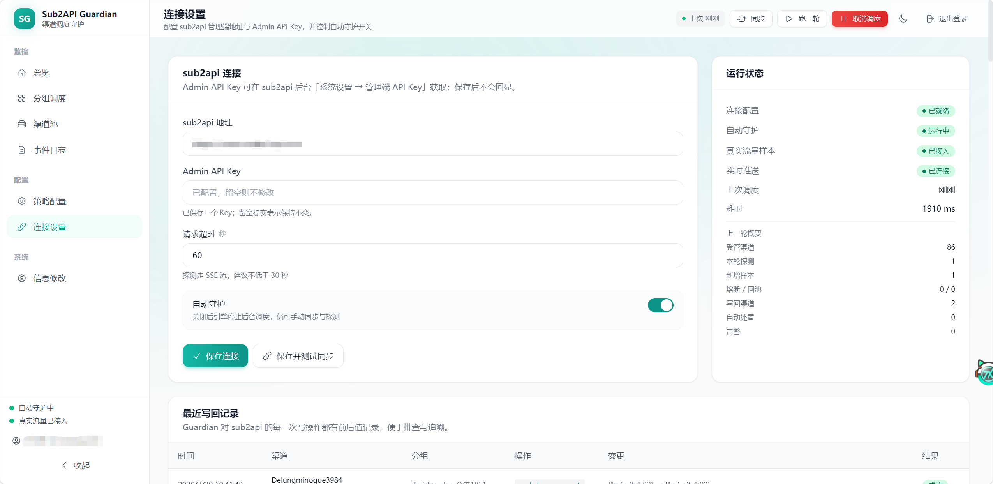Click the 请求超时 timeout field
Image resolution: width=993 pixels, height=484 pixels.
coord(433,256)
